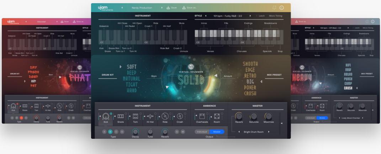Screen dimensions: 381x154
Task: Previous style arrow beside 101 bpm Funky R&B
Action: point(206,16)
